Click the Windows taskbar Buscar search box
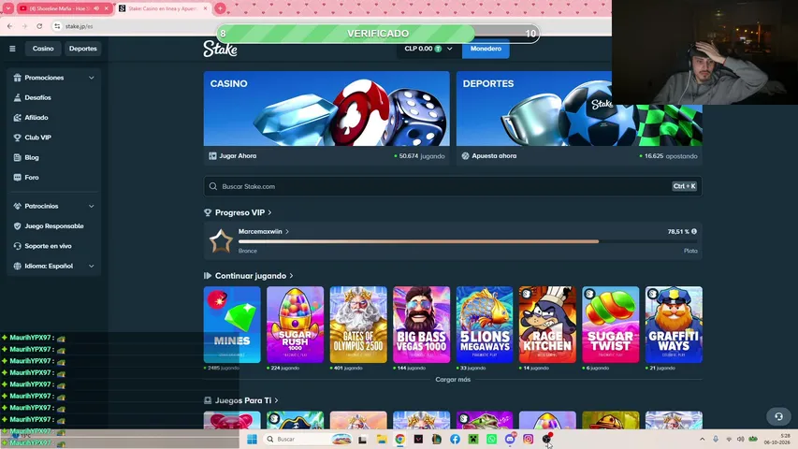This screenshot has height=449, width=798. click(308, 439)
